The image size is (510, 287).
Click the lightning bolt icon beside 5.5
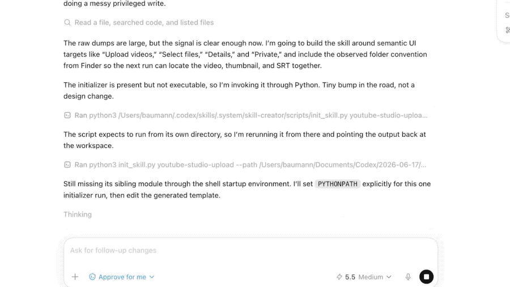(x=339, y=277)
